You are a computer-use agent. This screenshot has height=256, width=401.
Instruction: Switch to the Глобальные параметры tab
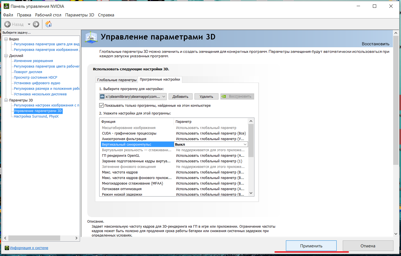coord(117,80)
